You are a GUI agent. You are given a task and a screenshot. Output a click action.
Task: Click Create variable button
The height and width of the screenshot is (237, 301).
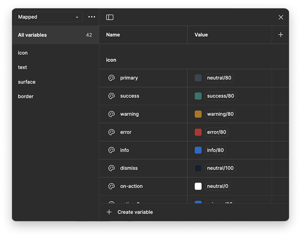pos(130,212)
